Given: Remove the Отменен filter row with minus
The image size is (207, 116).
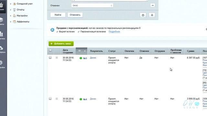Looking at the screenshot, I should (x=153, y=5).
